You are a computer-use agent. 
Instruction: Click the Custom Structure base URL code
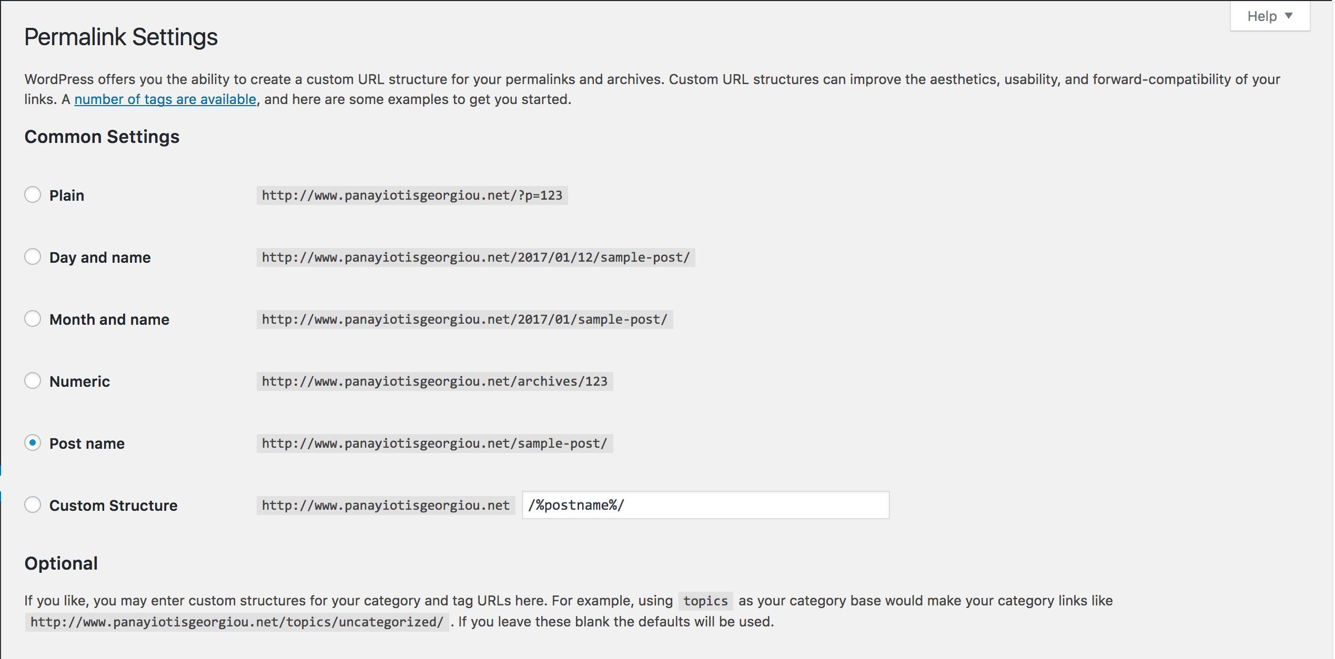386,506
